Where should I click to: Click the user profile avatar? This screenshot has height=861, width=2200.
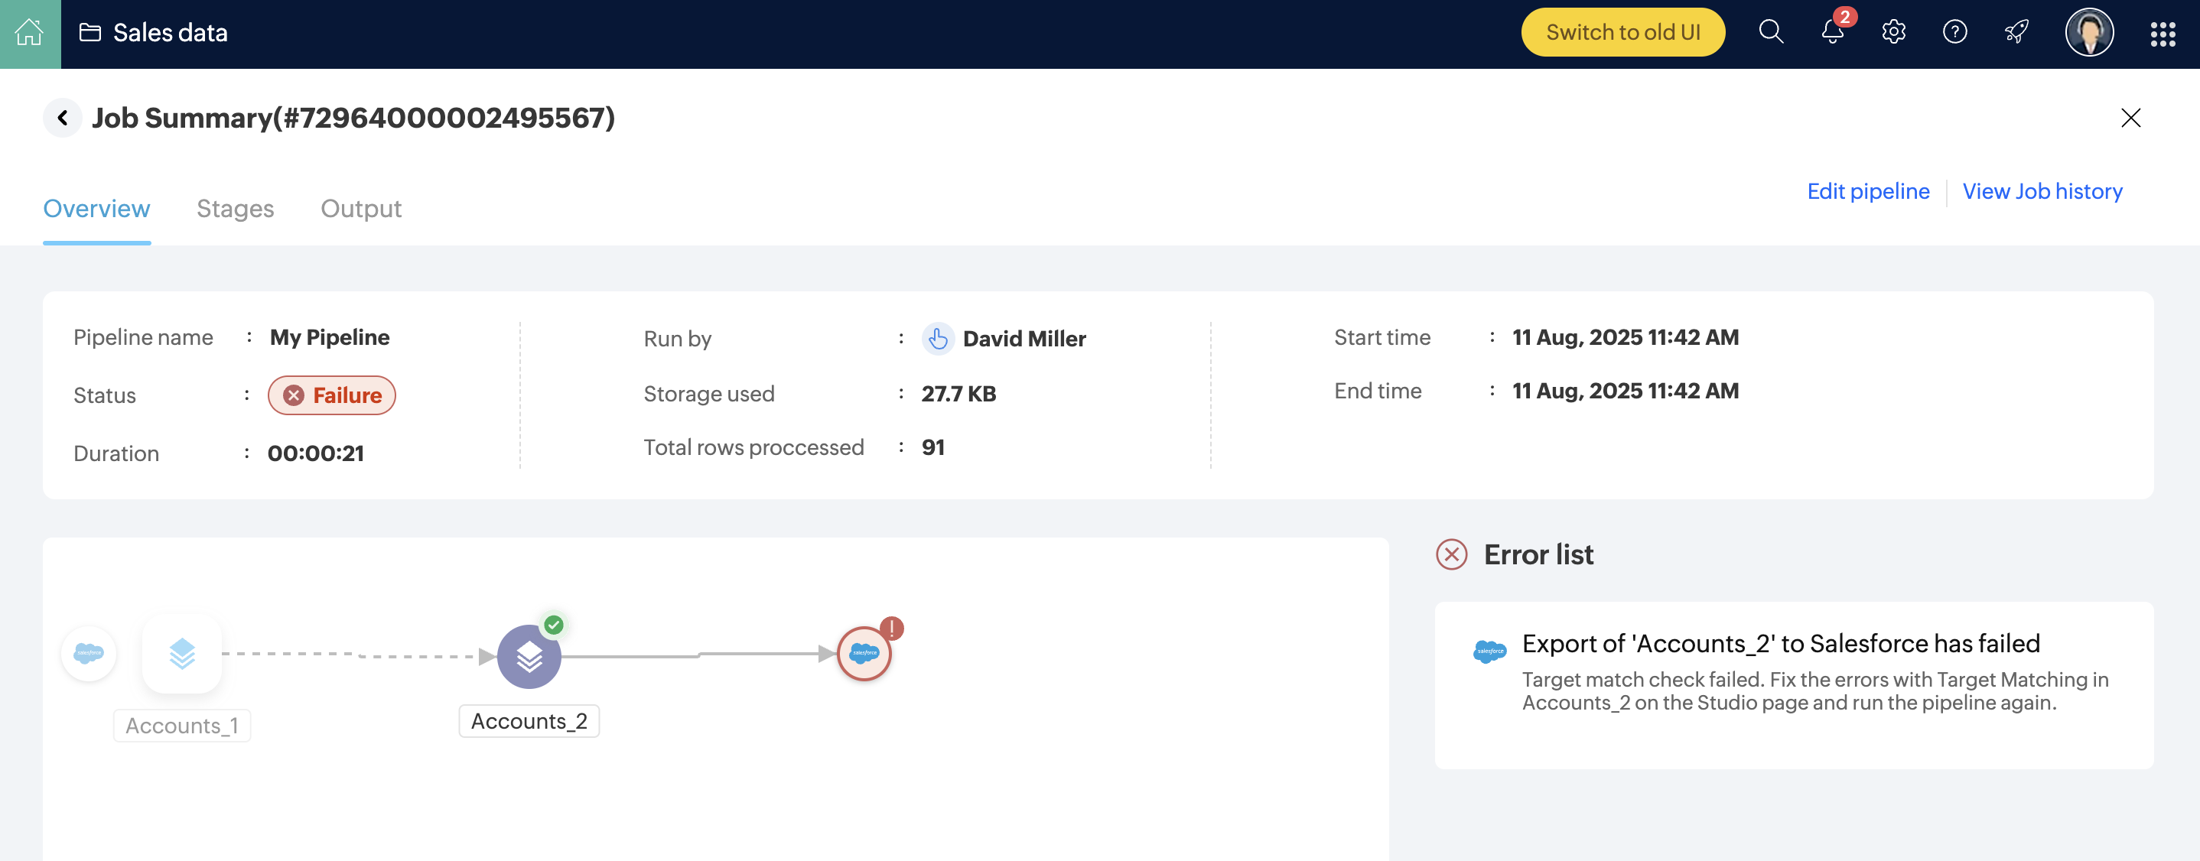tap(2088, 32)
